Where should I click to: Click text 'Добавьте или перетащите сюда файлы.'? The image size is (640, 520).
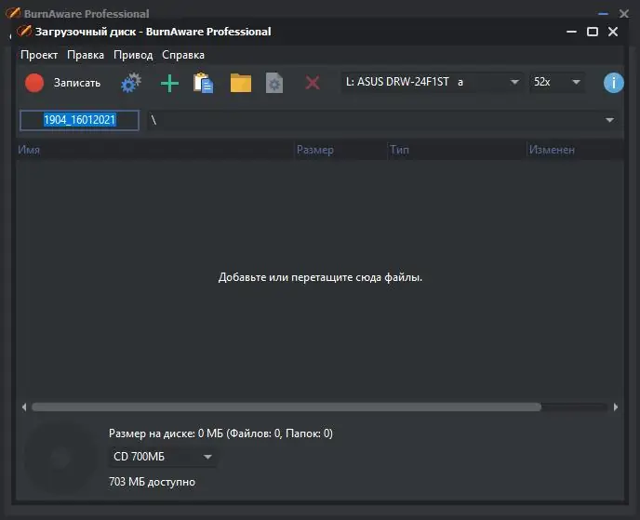[320, 277]
